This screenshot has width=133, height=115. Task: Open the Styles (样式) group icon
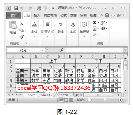coord(73,24)
